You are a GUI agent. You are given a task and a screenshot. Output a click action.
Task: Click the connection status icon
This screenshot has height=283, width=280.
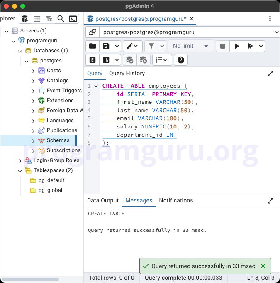click(93, 32)
